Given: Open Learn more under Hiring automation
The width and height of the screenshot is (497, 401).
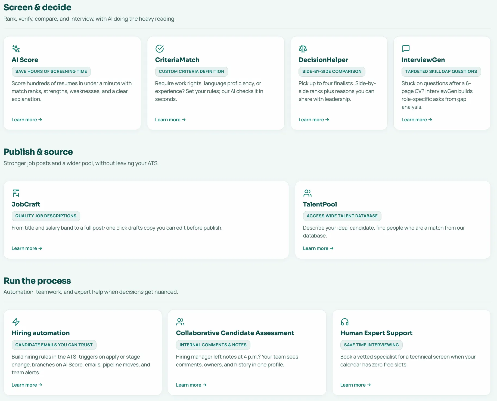Looking at the screenshot, I should pos(27,385).
